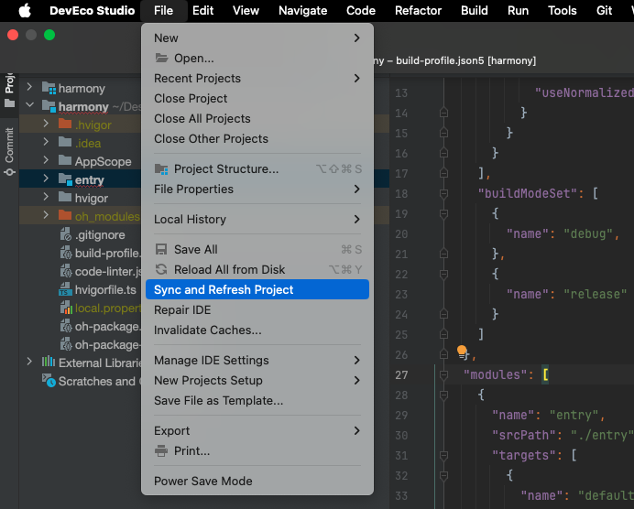Click the Reload All from Disk icon

tap(162, 270)
